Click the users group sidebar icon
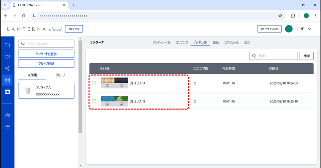The height and width of the screenshot is (168, 321). point(7,115)
